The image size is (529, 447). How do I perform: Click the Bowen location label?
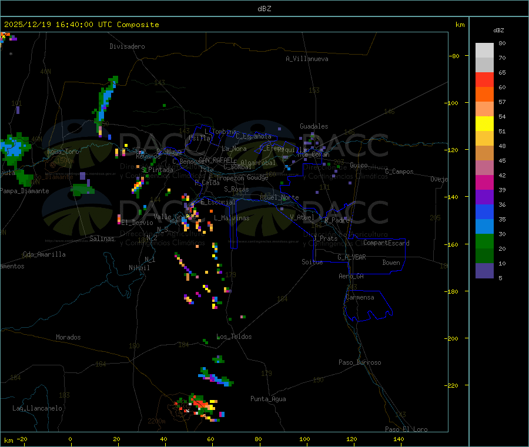coord(391,263)
